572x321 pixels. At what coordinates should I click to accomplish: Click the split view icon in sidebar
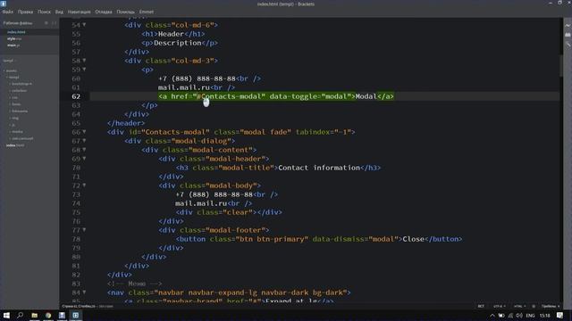(54, 23)
